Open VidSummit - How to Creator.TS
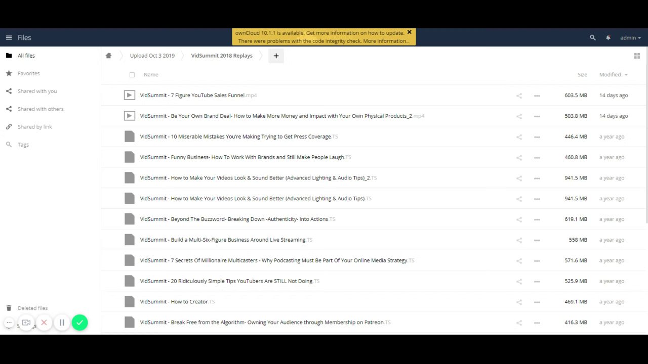 click(177, 302)
